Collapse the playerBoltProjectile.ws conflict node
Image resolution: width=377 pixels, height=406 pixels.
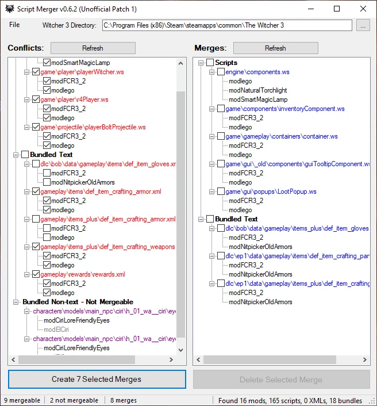(x=26, y=128)
